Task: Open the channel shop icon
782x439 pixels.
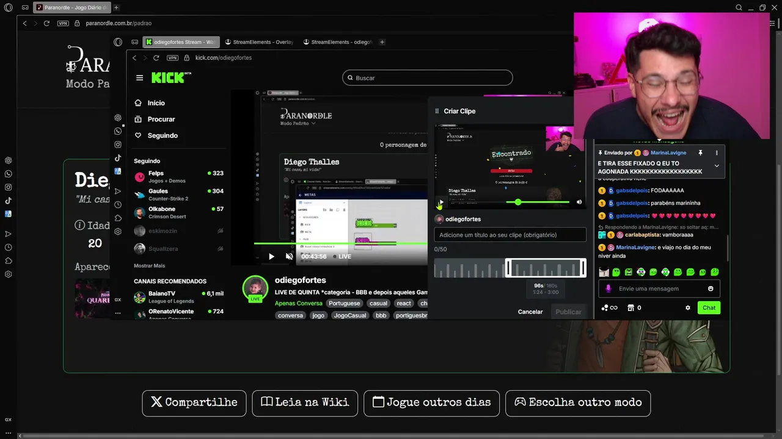Action: coord(630,308)
